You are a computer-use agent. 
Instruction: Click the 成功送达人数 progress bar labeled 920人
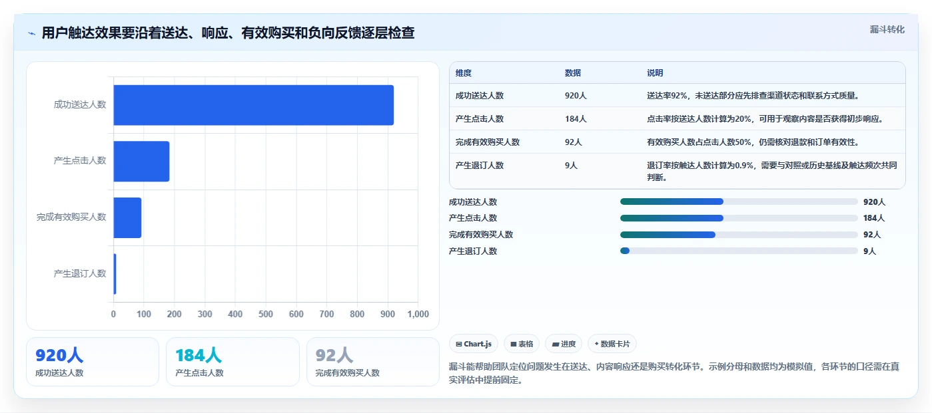tap(739, 202)
